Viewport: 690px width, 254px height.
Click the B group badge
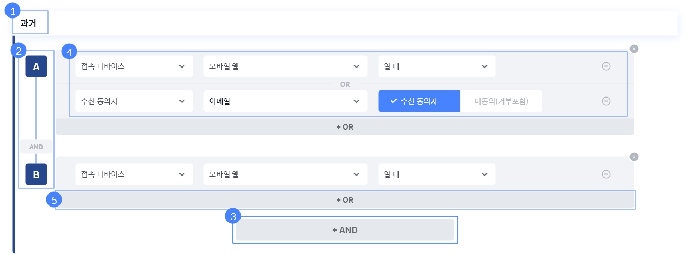36,174
